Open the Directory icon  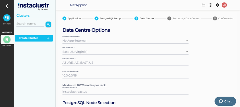[x=7, y=18]
